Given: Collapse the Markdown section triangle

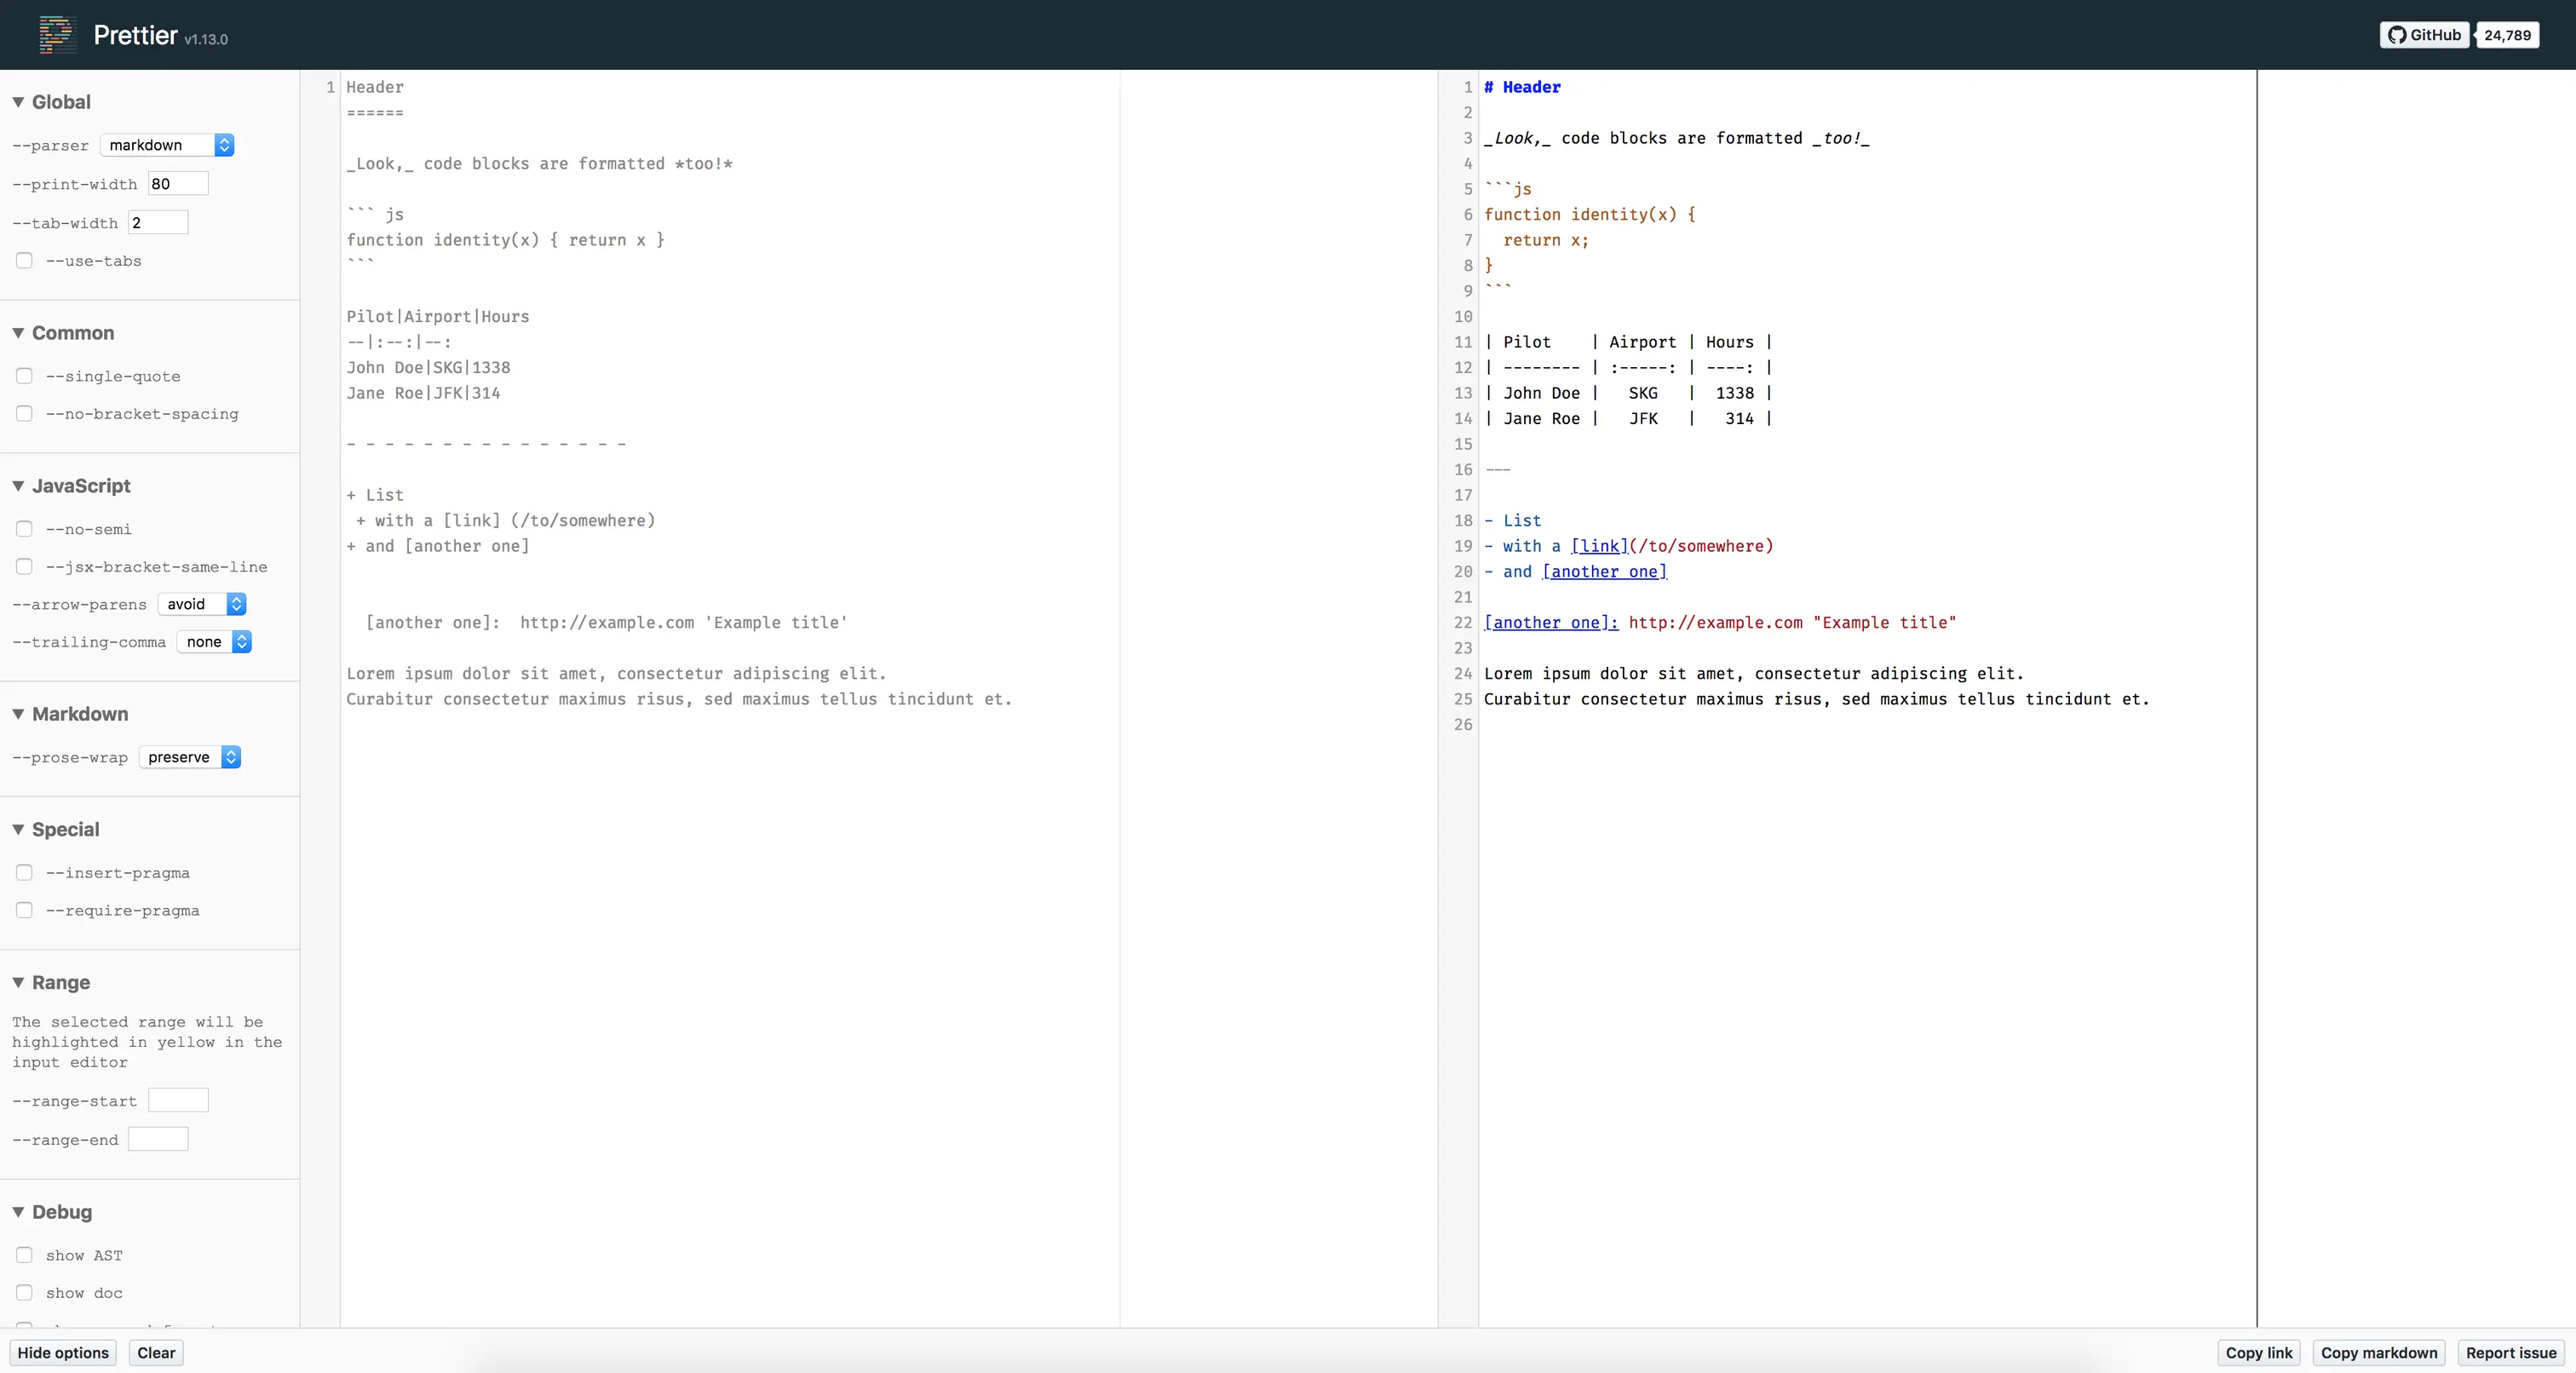Looking at the screenshot, I should click(18, 714).
